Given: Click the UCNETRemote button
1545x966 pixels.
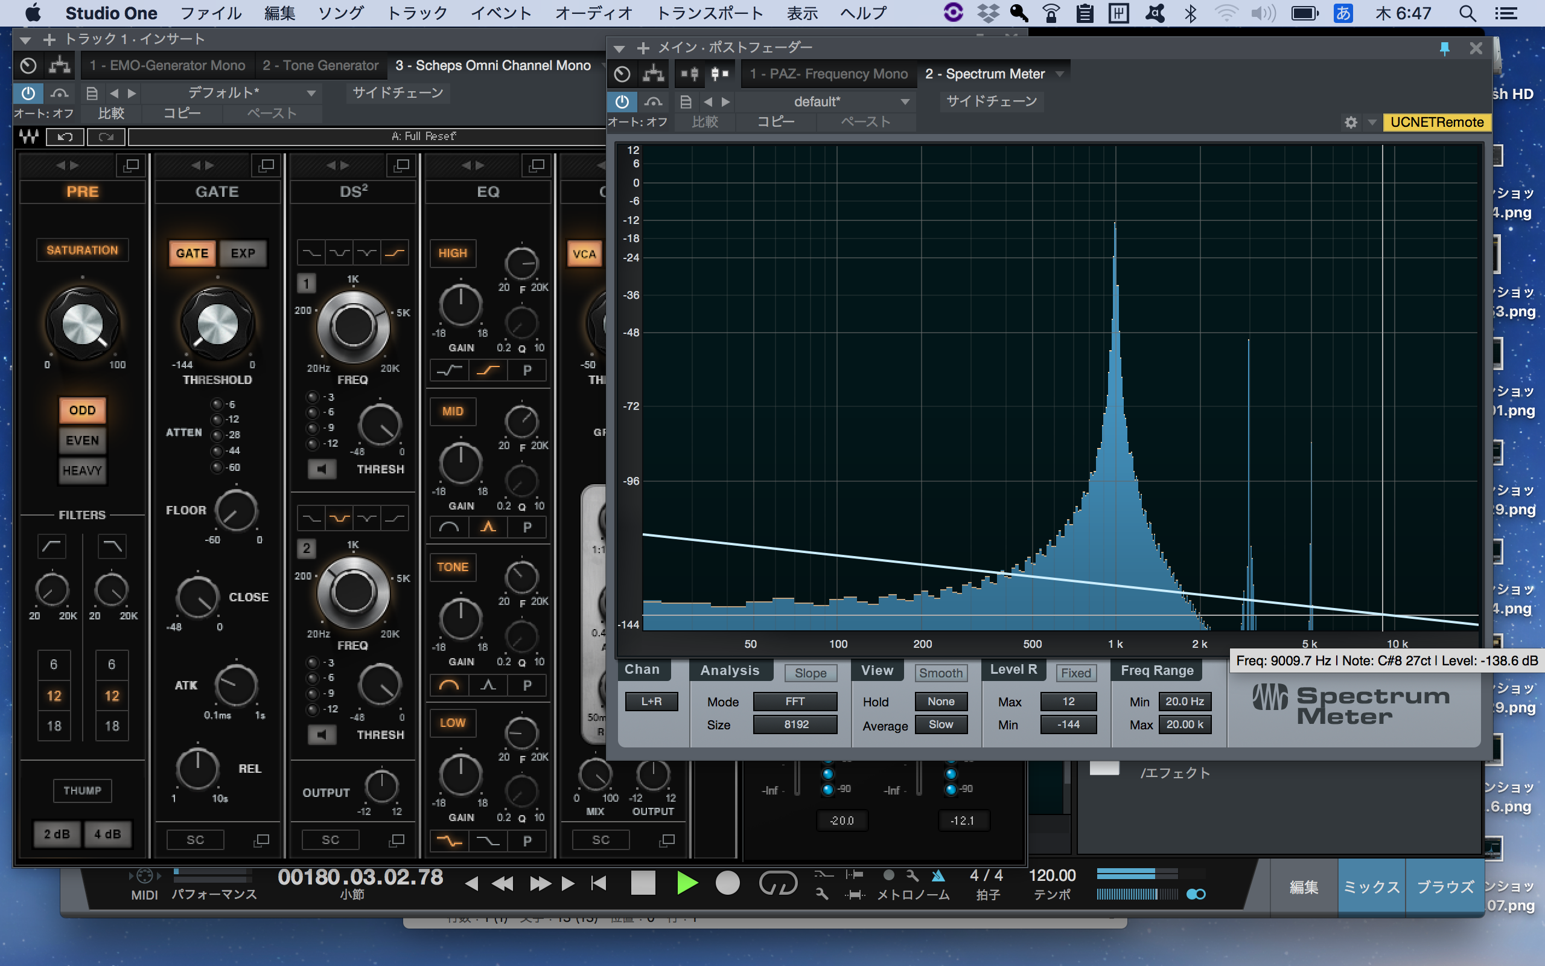Looking at the screenshot, I should pyautogui.click(x=1436, y=122).
